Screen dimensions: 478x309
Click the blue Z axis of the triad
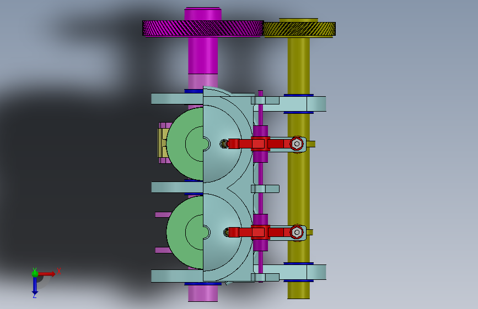pyautogui.click(x=35, y=286)
